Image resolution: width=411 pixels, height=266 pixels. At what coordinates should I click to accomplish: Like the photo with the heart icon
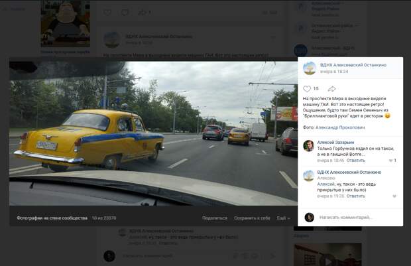pos(307,89)
